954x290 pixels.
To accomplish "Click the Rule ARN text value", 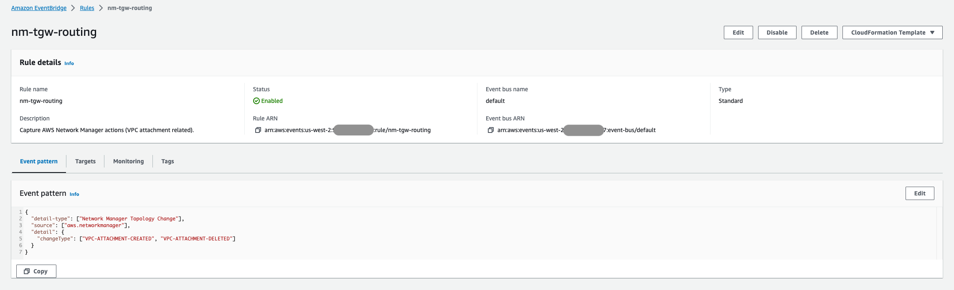I will coord(348,130).
